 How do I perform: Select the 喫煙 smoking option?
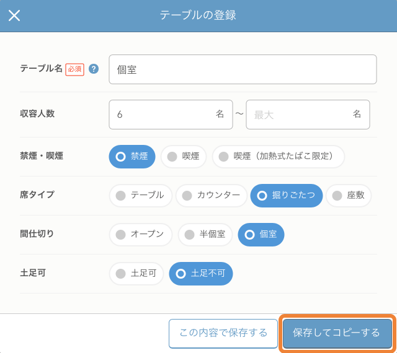click(x=183, y=157)
